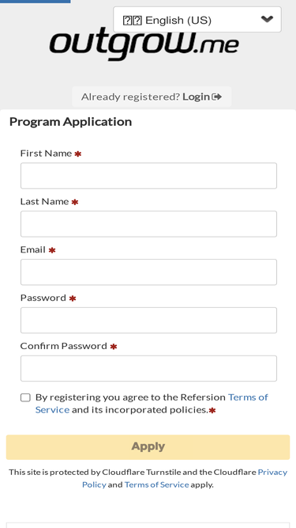Submit the form with the Apply button

(x=148, y=446)
